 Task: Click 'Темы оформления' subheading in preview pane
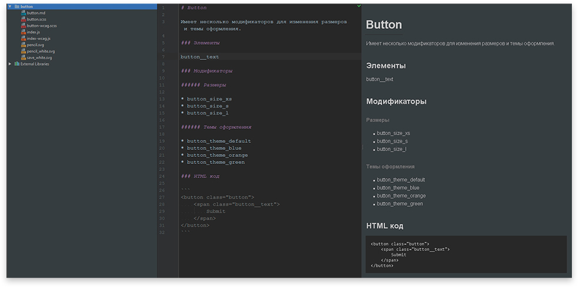391,166
